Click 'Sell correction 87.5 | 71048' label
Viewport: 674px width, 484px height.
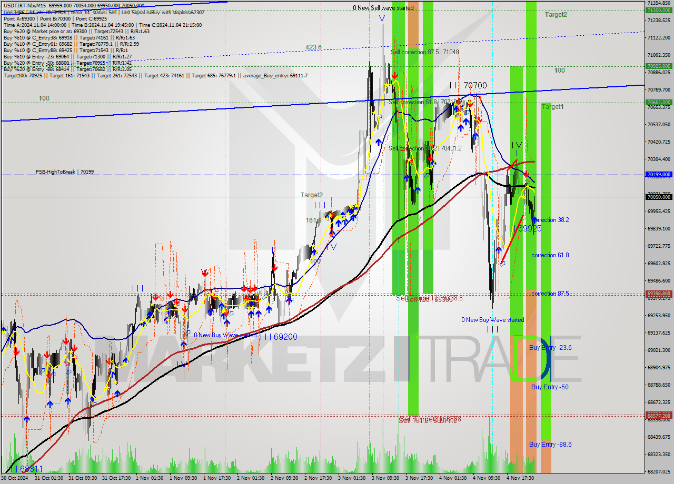coord(424,52)
